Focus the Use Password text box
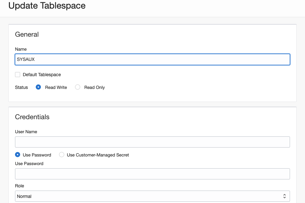This screenshot has width=305, height=203. coord(152,174)
